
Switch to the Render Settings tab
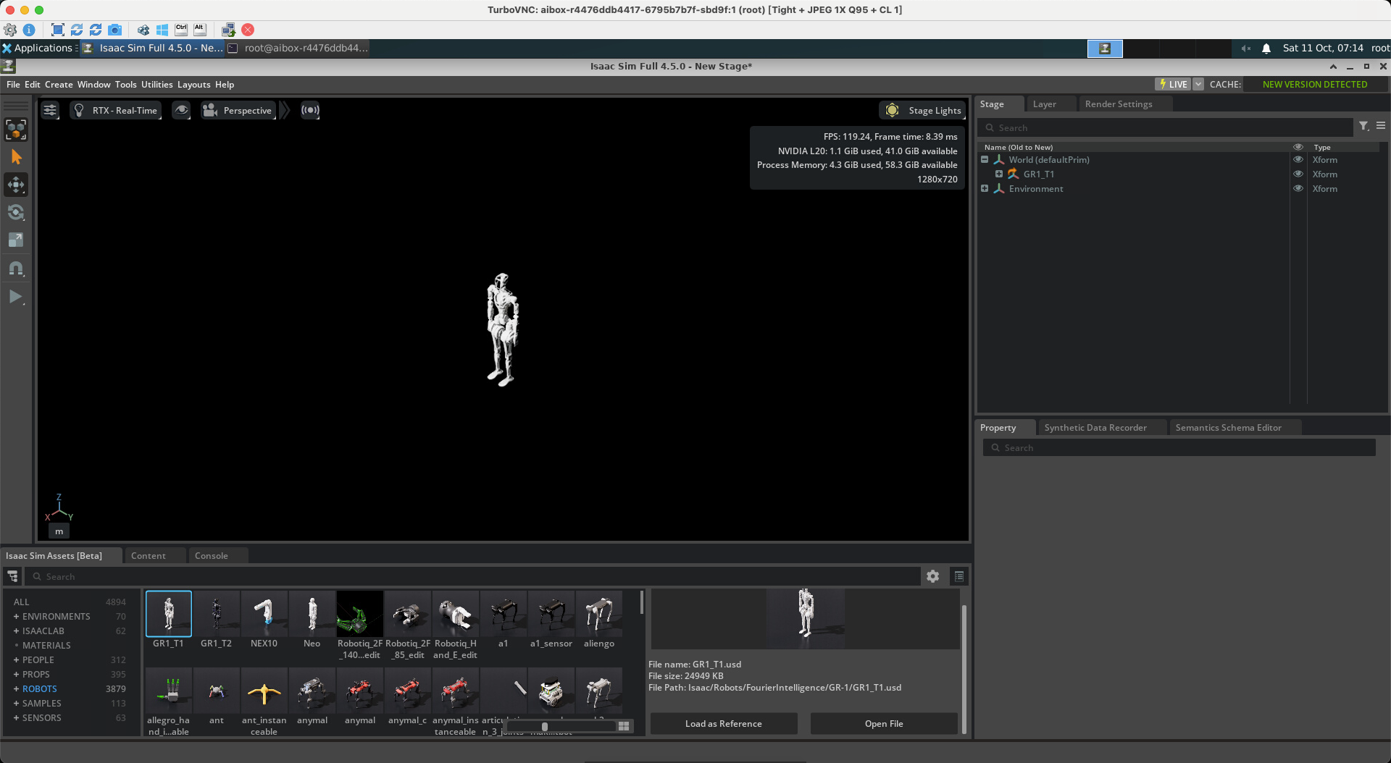click(x=1118, y=104)
